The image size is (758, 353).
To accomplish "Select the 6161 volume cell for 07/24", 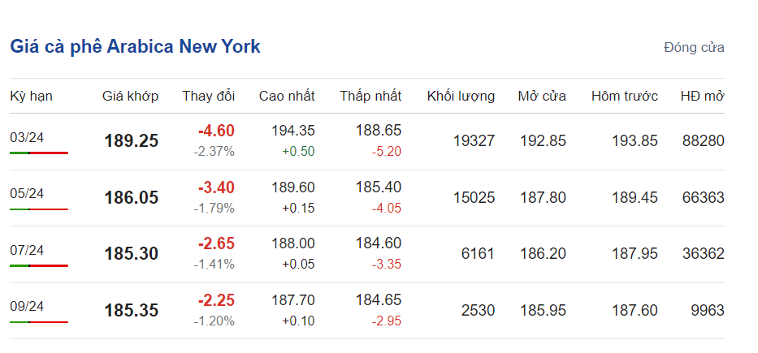I will pyautogui.click(x=478, y=254).
